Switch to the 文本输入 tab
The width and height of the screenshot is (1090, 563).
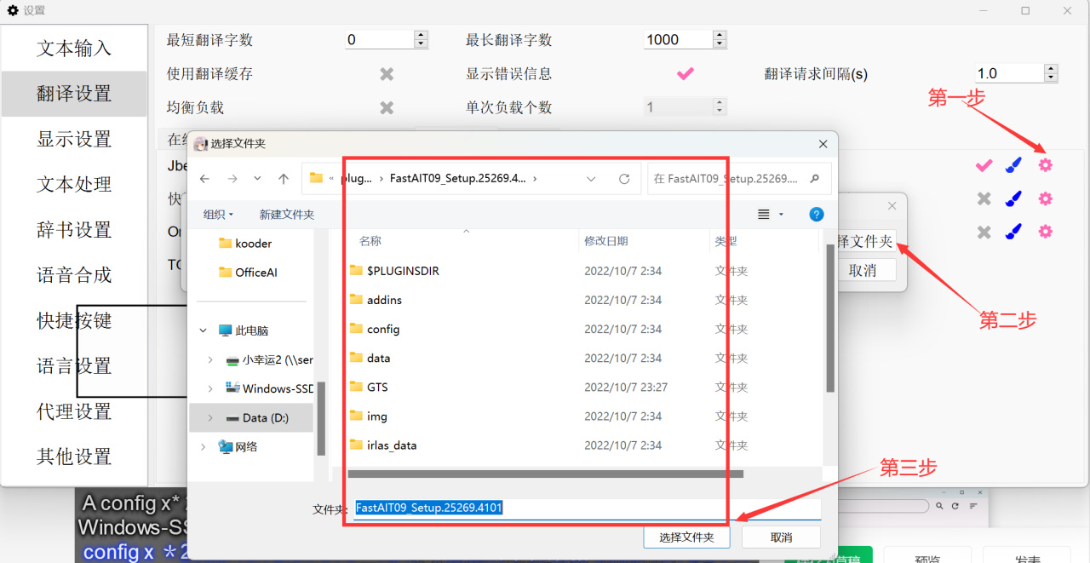74,49
